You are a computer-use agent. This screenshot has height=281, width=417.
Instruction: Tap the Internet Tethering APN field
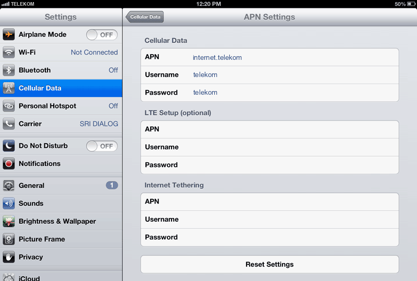coord(269,201)
